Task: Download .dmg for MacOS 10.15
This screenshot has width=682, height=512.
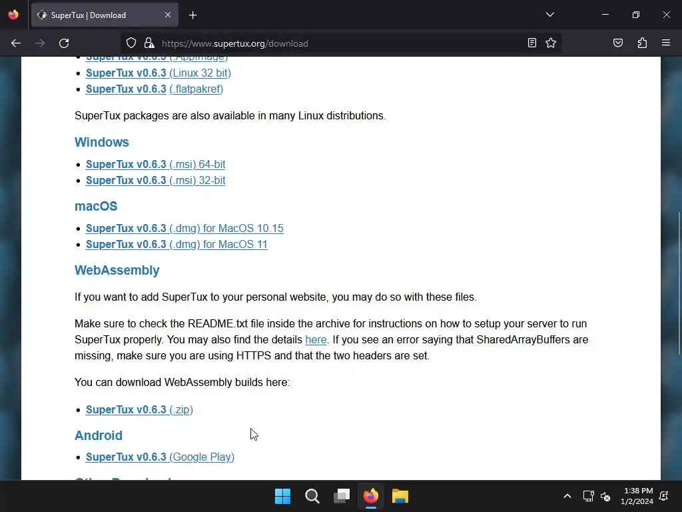Action: [x=184, y=228]
